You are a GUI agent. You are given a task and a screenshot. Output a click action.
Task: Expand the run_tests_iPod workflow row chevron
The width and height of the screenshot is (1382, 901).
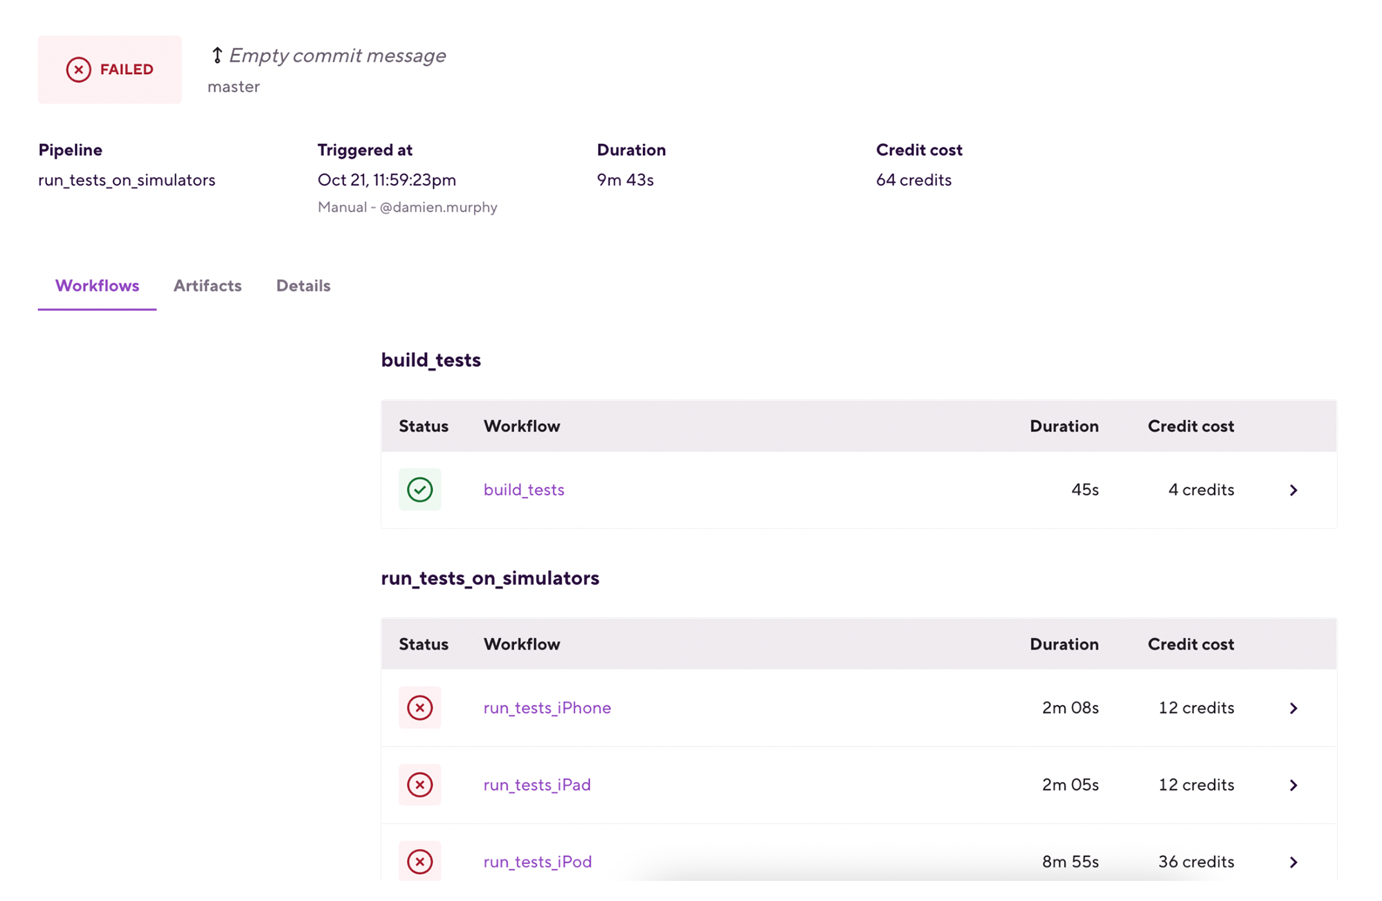[x=1293, y=862]
